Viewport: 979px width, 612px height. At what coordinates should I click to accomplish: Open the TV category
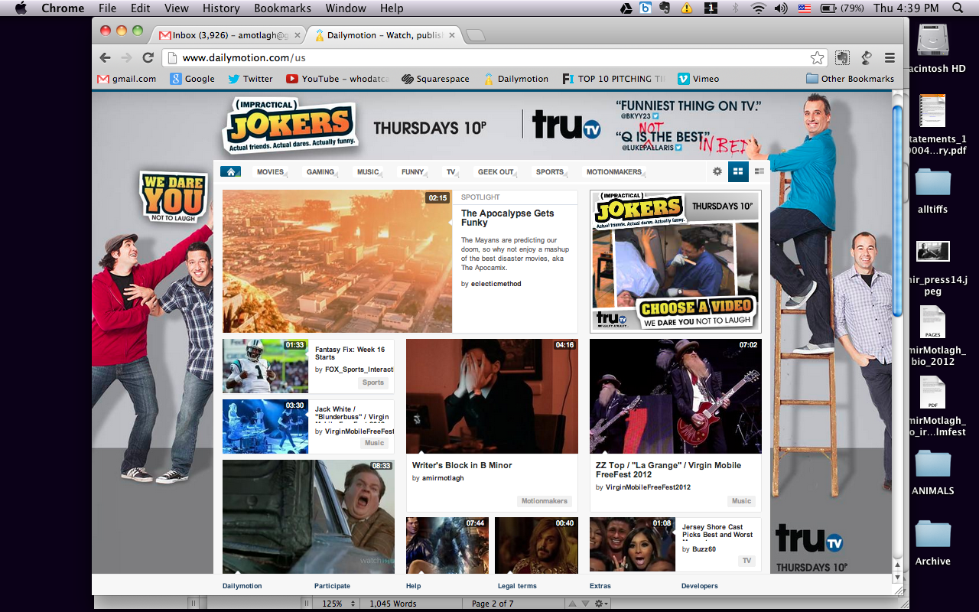(x=451, y=172)
